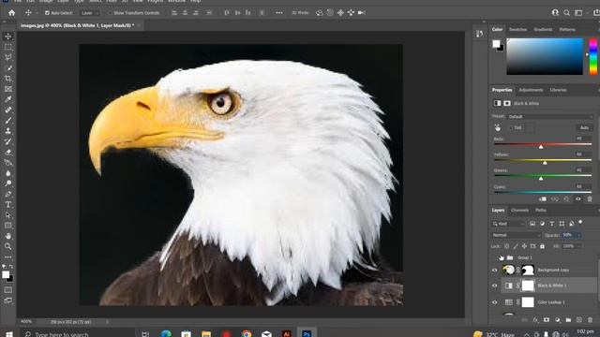600x337 pixels.
Task: Click the Reds value input field
Action: pos(583,139)
